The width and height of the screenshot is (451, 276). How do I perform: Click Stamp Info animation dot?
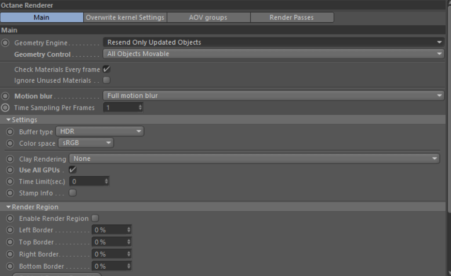[x=10, y=193]
